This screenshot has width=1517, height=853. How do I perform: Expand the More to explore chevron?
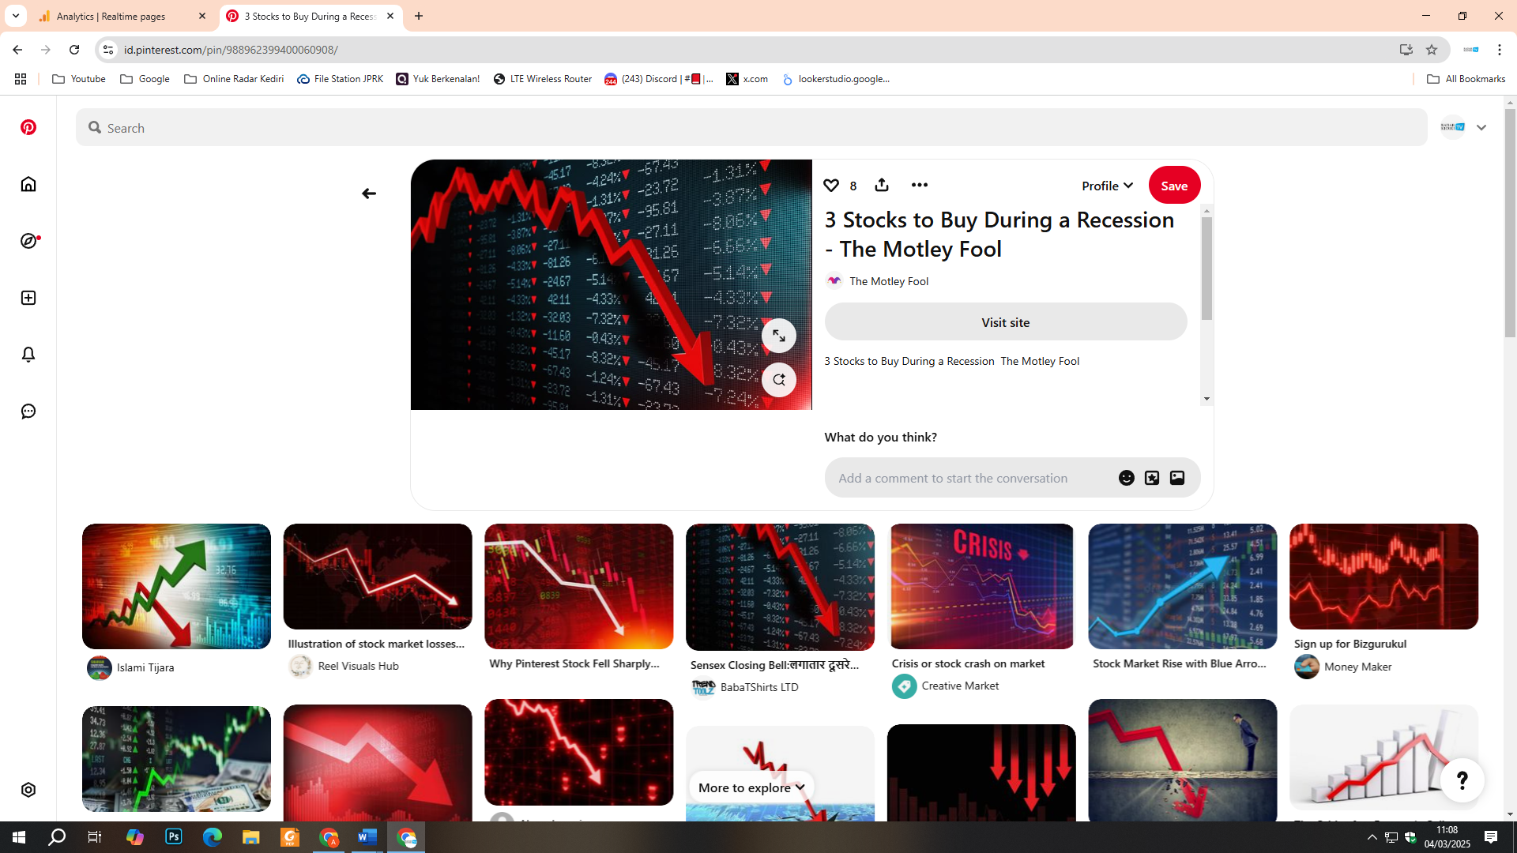(x=800, y=787)
